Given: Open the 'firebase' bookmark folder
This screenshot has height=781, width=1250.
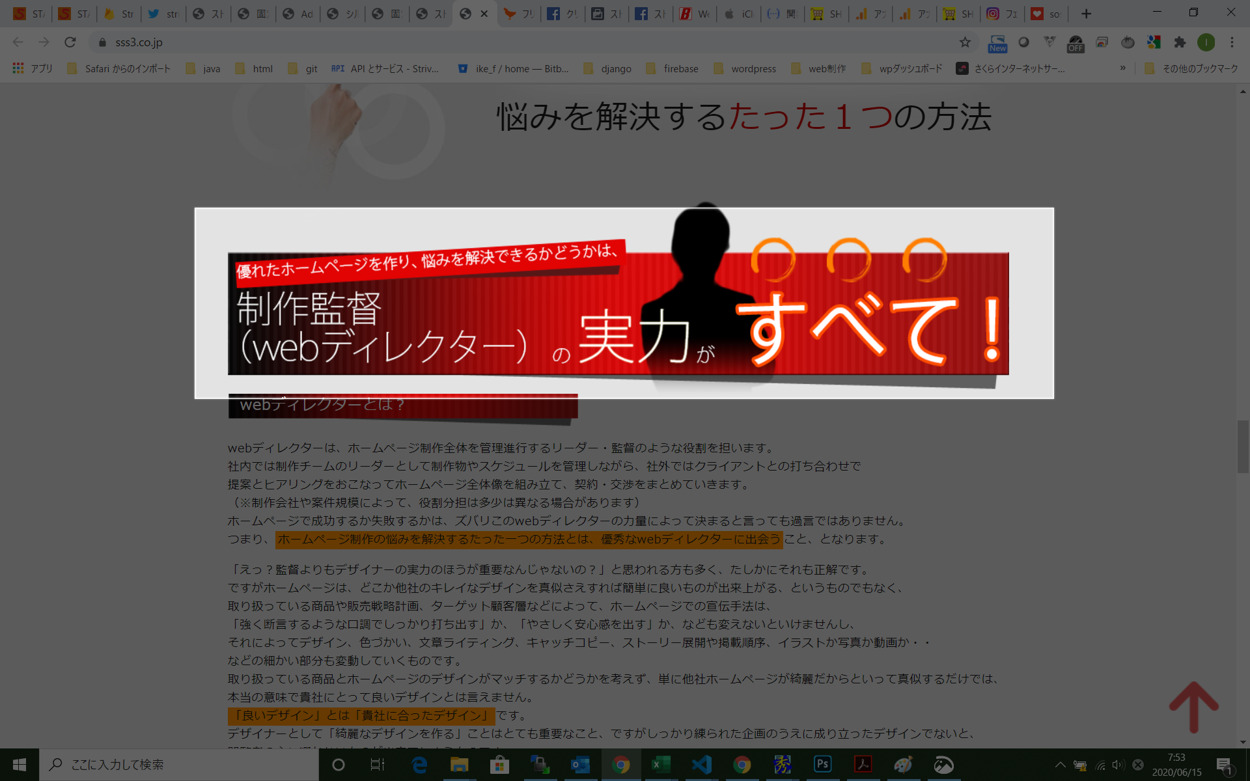Looking at the screenshot, I should coord(672,68).
